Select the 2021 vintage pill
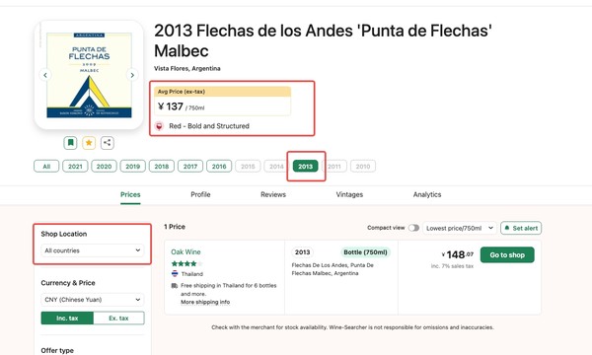Viewport: 592px width, 355px height. 75,167
